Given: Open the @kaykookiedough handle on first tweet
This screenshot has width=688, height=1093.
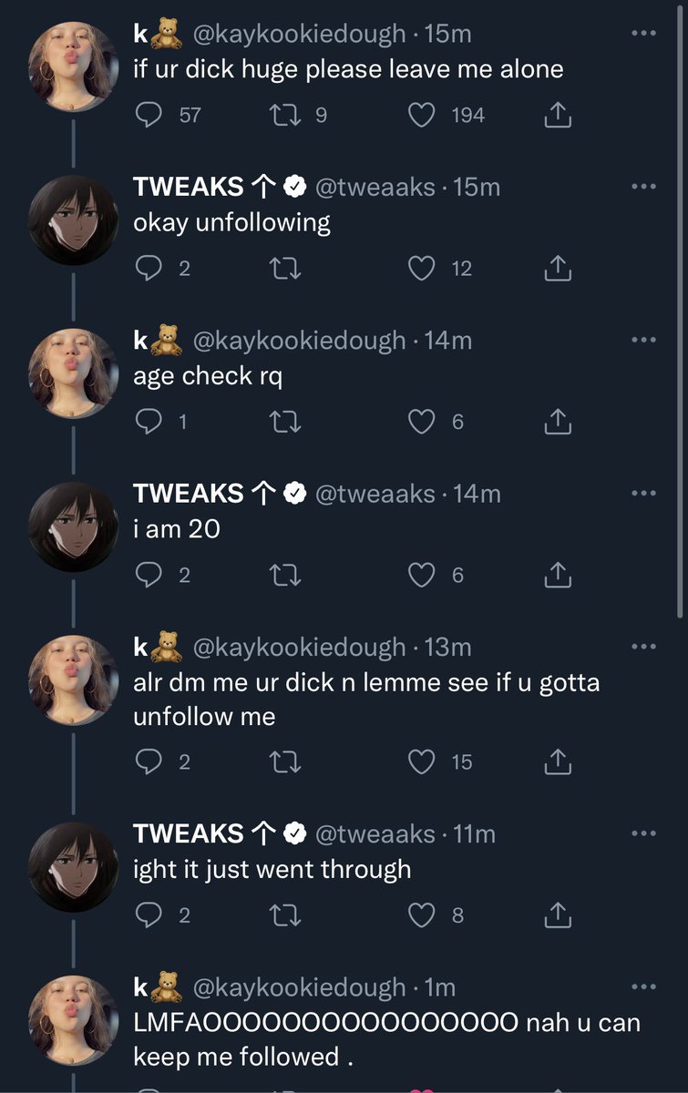Looking at the screenshot, I should (x=297, y=34).
